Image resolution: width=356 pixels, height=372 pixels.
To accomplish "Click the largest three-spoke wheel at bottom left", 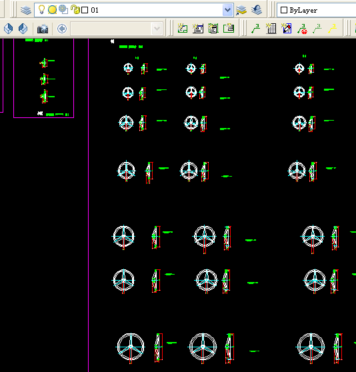I will pyautogui.click(x=131, y=347).
